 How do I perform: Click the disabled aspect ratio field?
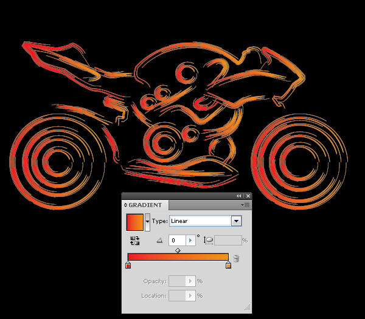[228, 241]
